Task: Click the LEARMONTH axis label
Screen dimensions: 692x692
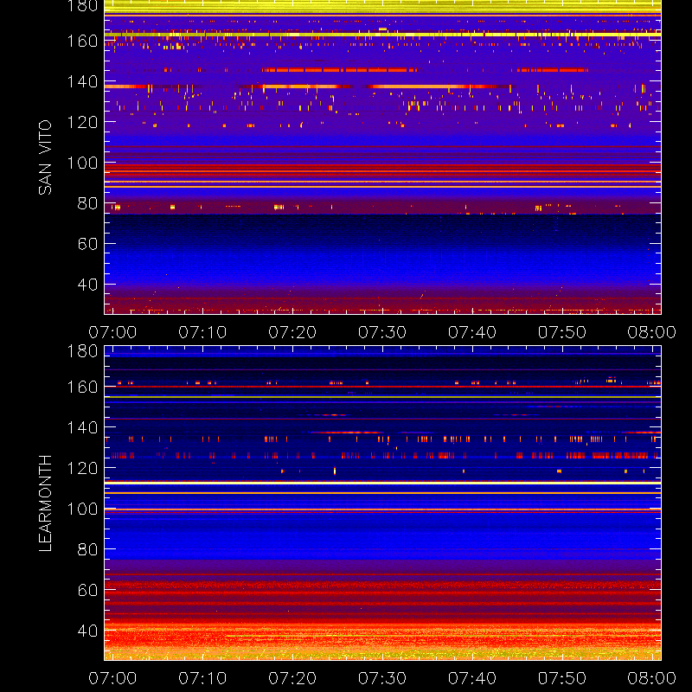Action: point(45,503)
